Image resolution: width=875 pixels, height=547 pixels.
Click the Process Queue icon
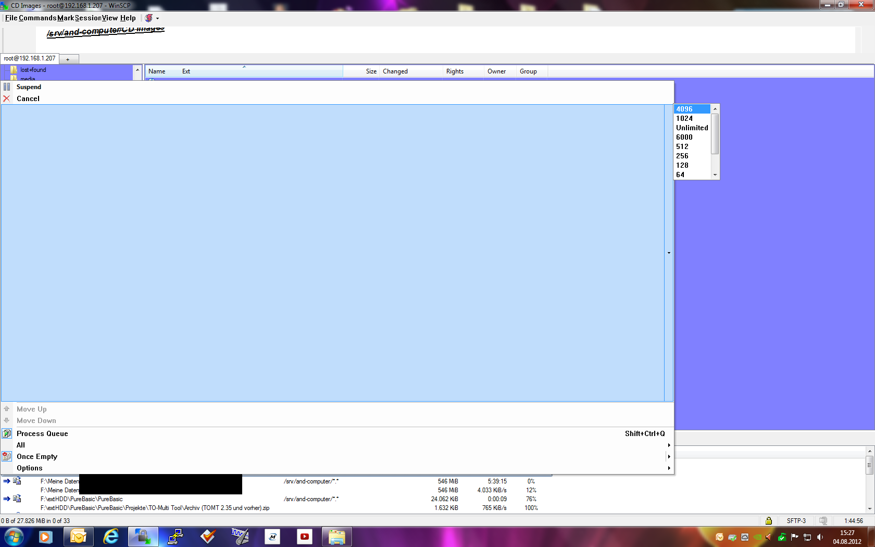[x=7, y=433]
